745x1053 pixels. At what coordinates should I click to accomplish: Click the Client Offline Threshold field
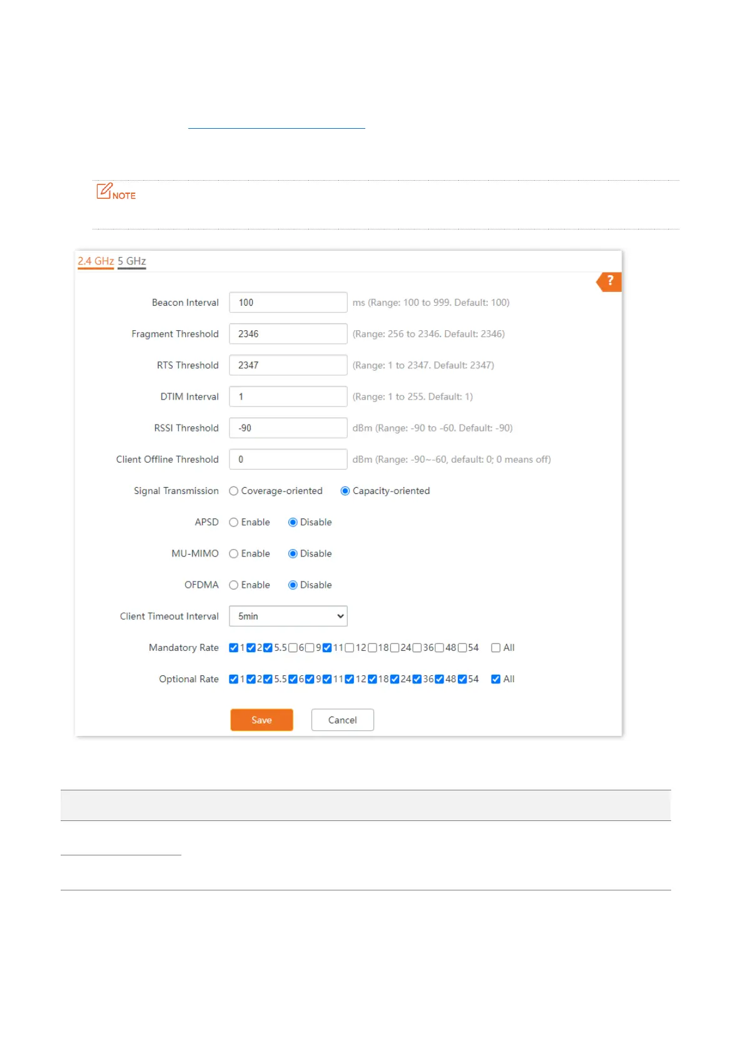[x=288, y=460]
